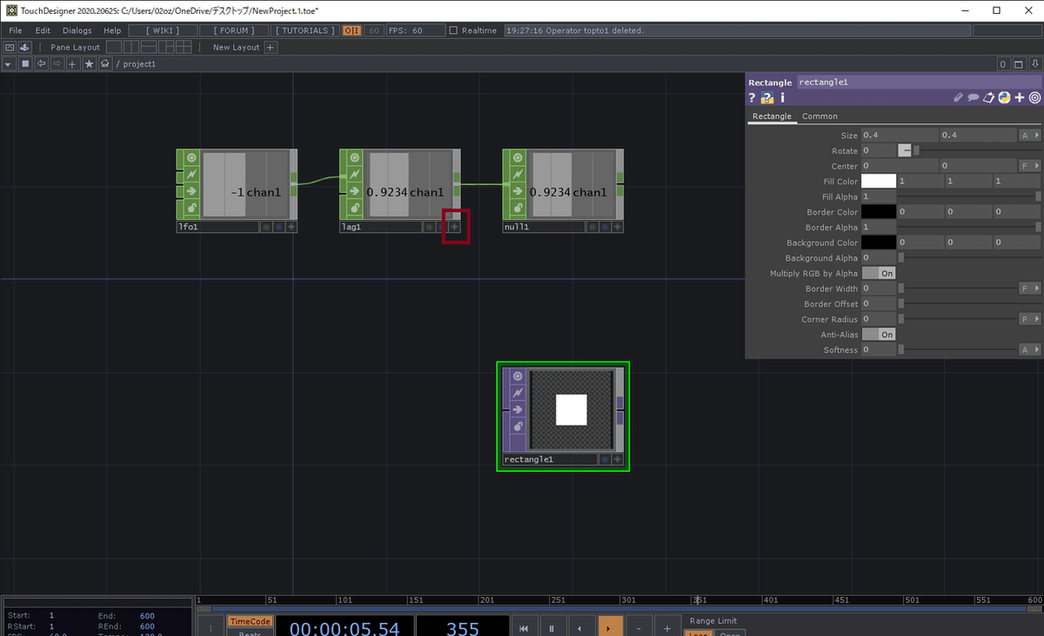Select single pane layout icon
The height and width of the screenshot is (636, 1044).
(x=113, y=47)
